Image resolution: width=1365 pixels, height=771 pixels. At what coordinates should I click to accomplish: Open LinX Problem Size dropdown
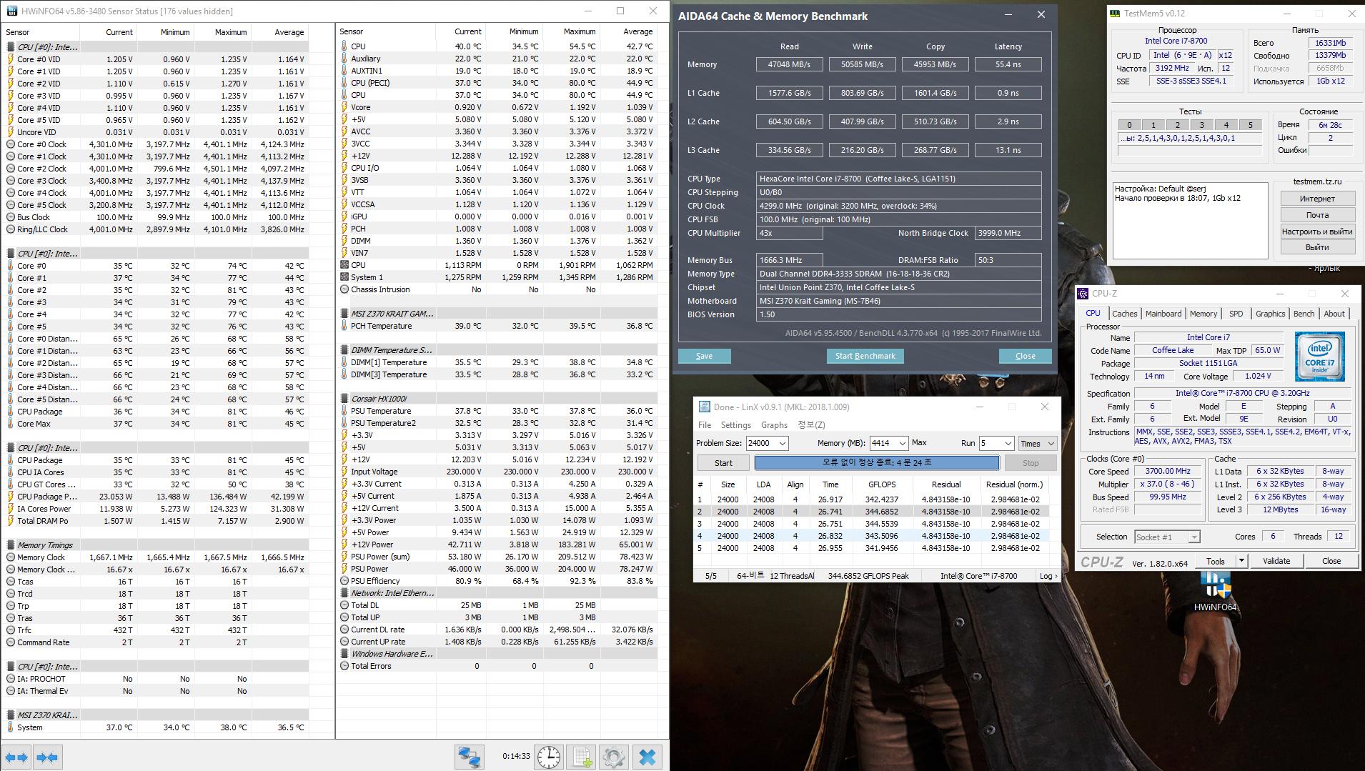pyautogui.click(x=783, y=444)
